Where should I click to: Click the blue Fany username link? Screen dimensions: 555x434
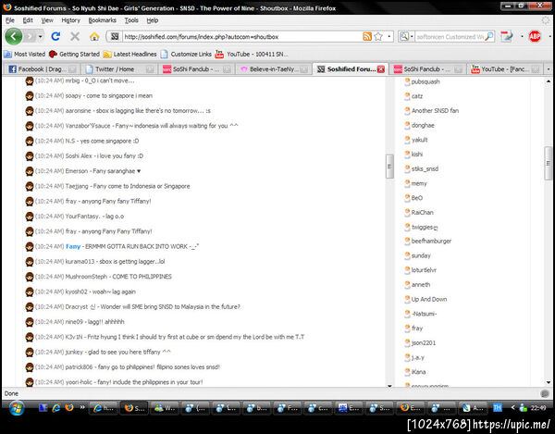click(x=73, y=246)
